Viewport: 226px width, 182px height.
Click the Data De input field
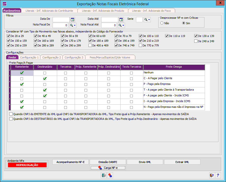point(61,20)
